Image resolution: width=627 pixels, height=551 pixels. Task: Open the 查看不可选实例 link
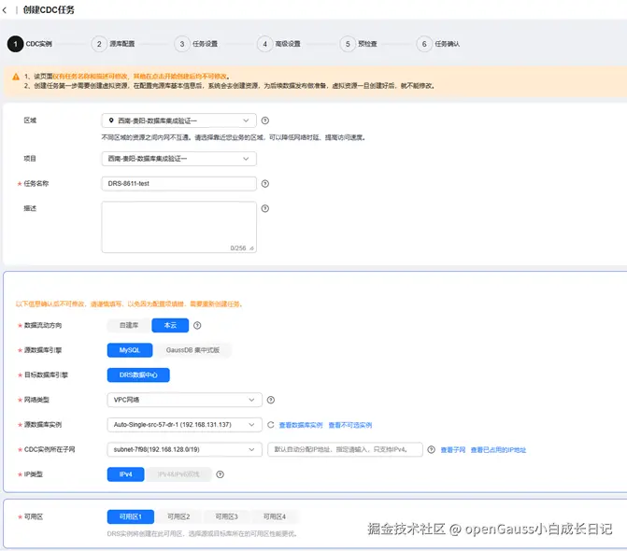pos(350,425)
